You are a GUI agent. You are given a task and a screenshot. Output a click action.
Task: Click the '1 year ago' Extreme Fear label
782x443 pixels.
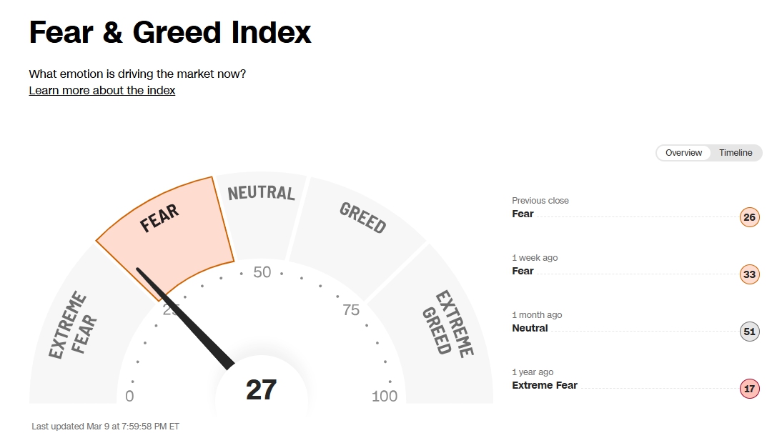click(545, 385)
